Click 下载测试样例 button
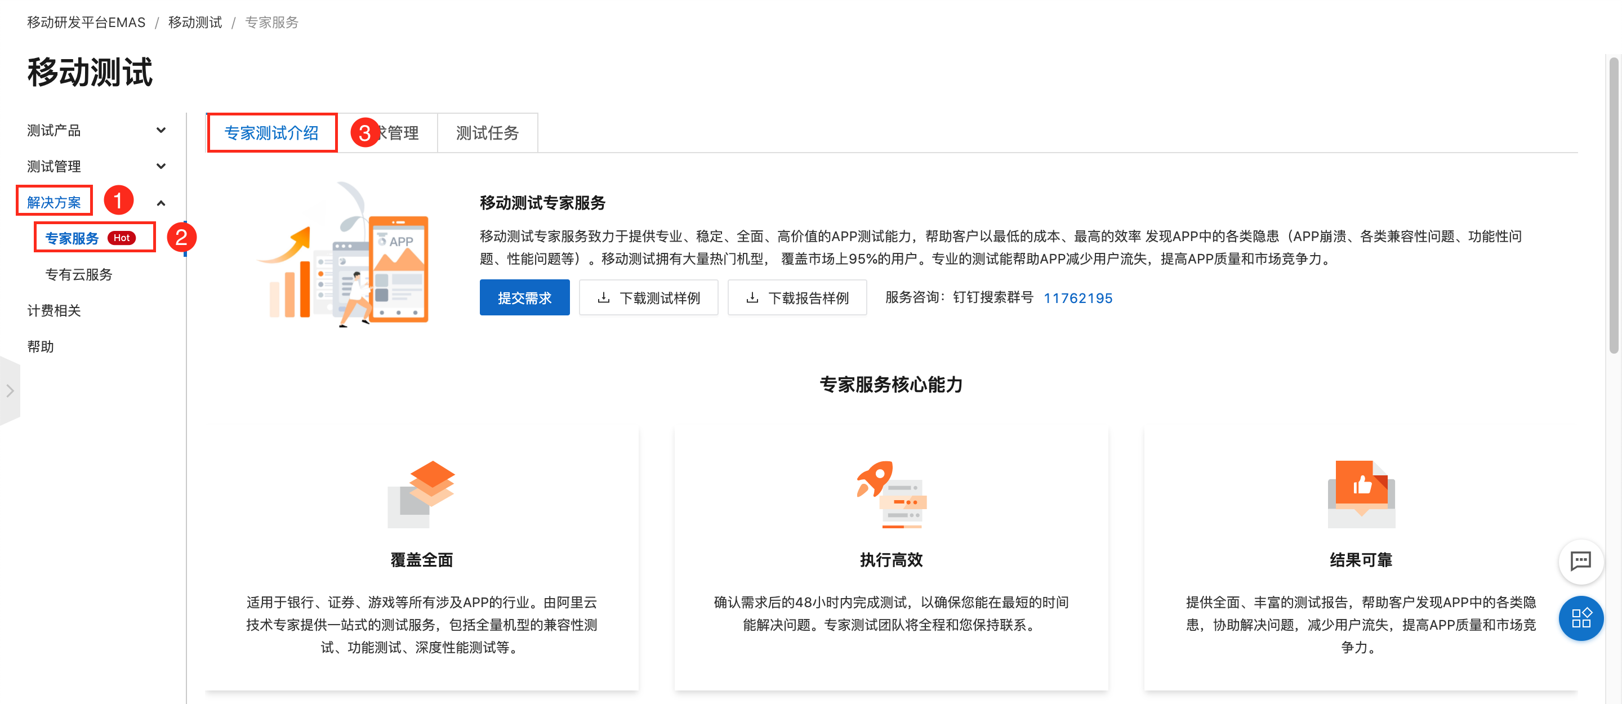 pyautogui.click(x=648, y=297)
